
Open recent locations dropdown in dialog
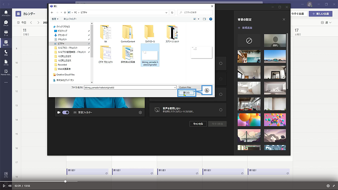tap(61, 12)
